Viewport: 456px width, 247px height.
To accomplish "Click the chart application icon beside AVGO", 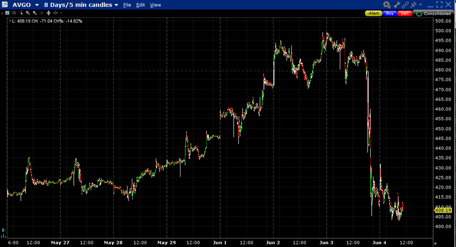I will pyautogui.click(x=5, y=5).
